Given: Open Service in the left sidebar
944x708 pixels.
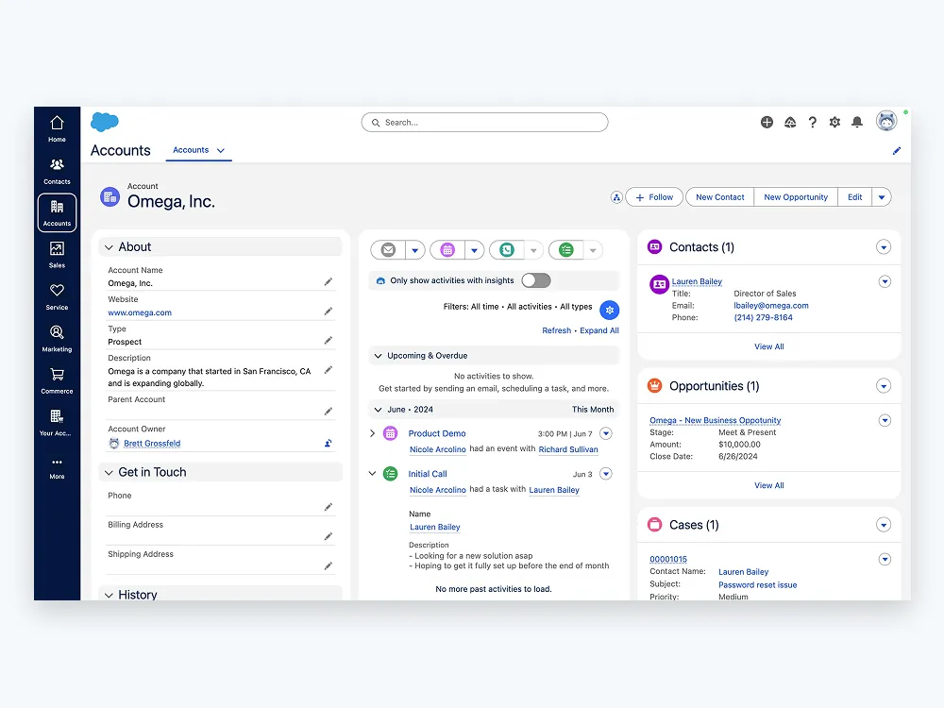Looking at the screenshot, I should (57, 296).
